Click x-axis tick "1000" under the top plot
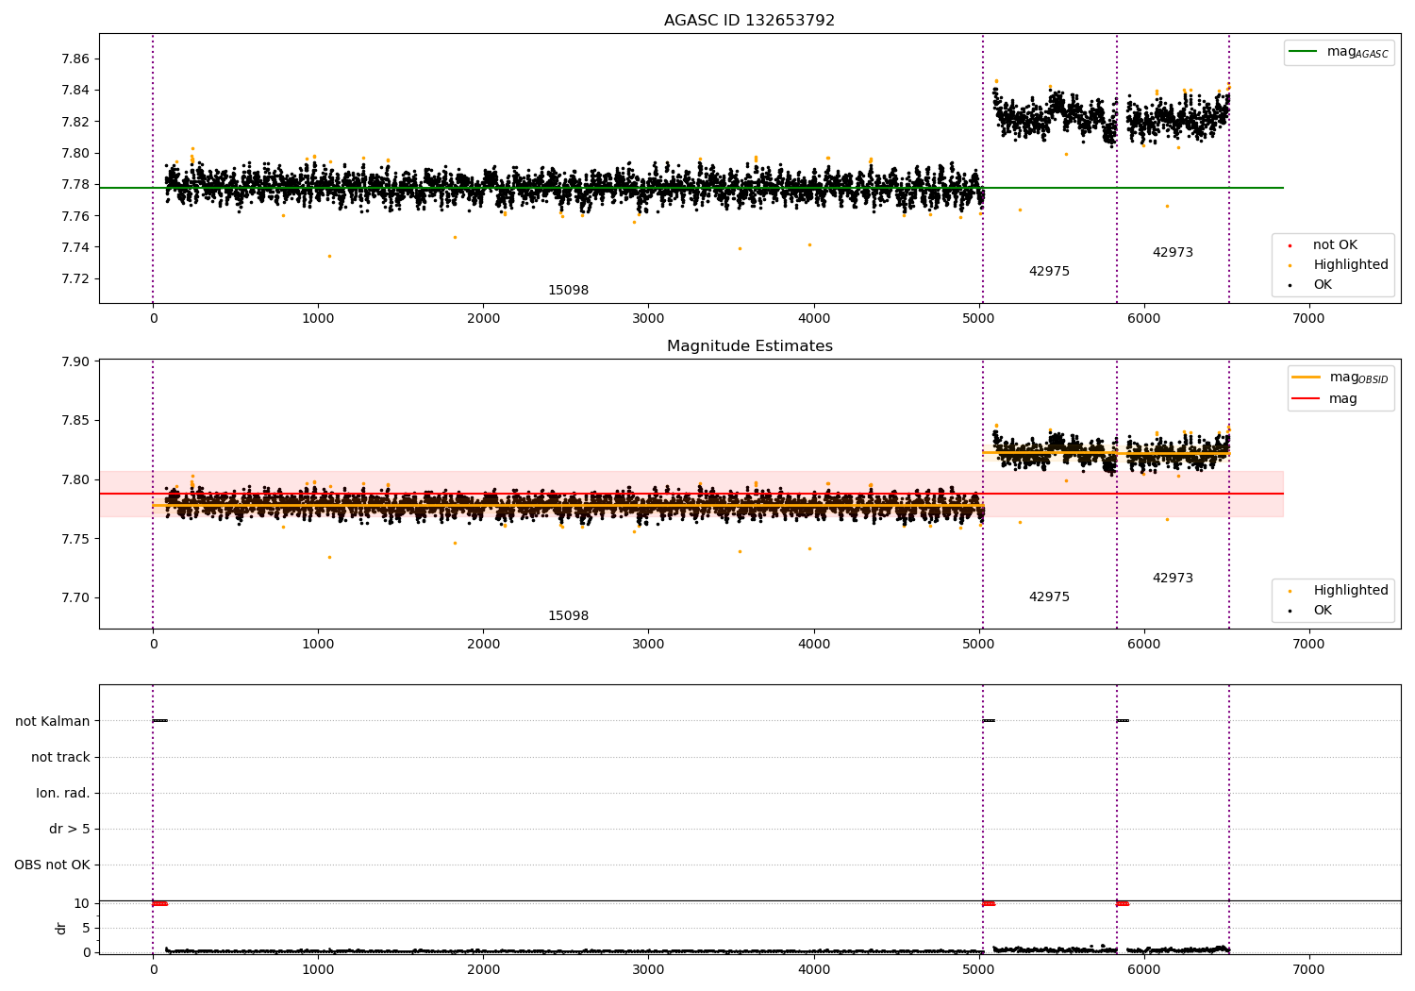The height and width of the screenshot is (991, 1415). pyautogui.click(x=318, y=319)
